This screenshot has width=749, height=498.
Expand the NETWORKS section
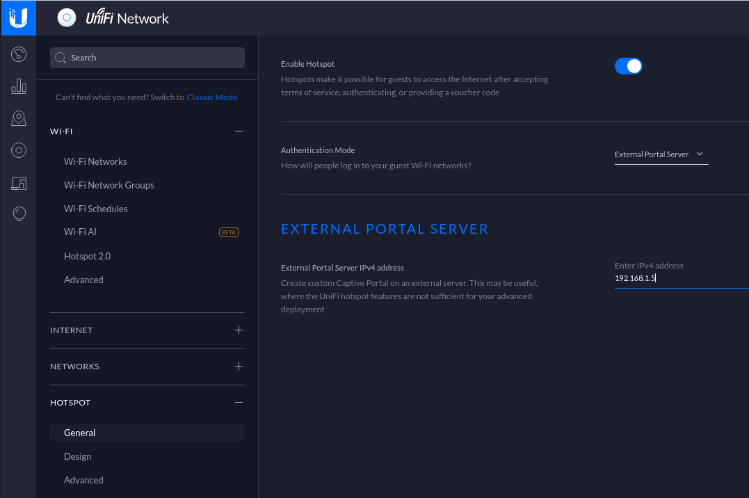point(239,366)
